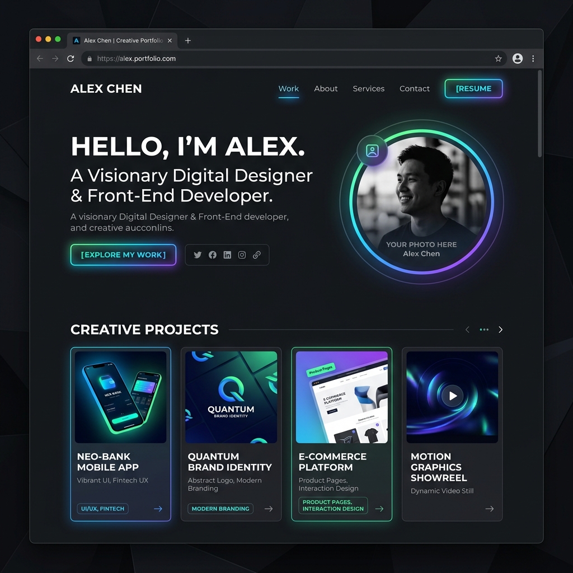Click the UI/UX, FINTECH tag
This screenshot has width=573, height=573.
tap(103, 509)
